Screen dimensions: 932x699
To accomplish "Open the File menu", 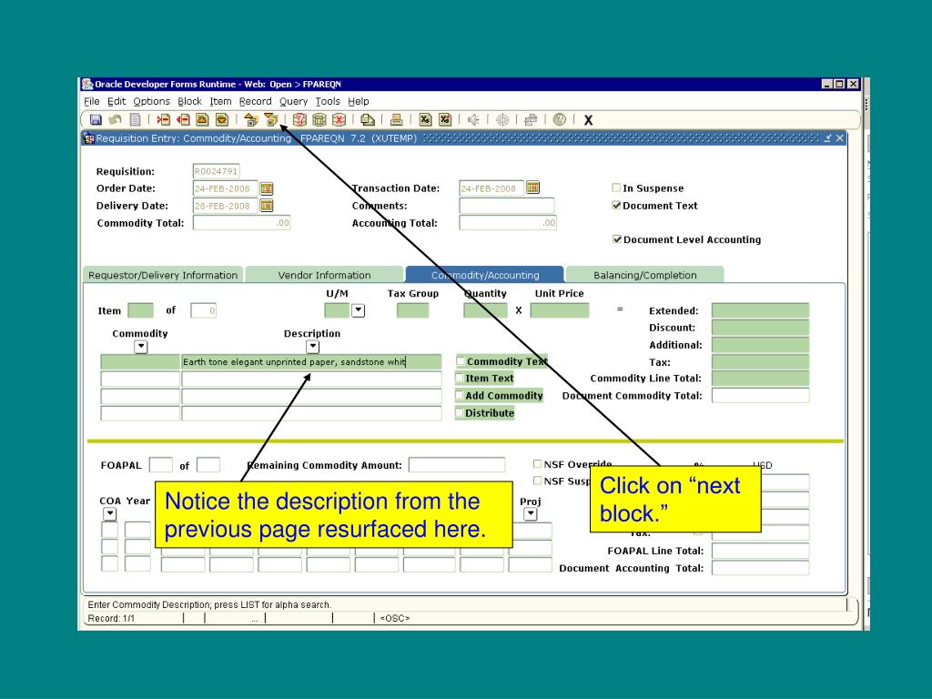I will coord(92,101).
